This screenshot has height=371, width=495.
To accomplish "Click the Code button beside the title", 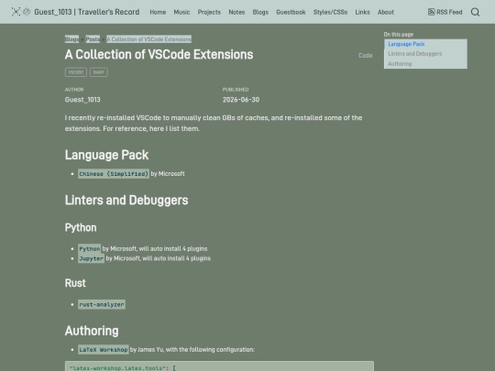I will click(365, 56).
